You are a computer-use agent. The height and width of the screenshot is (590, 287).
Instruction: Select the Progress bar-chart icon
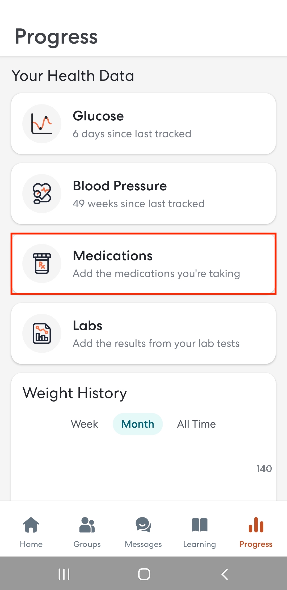coord(256,525)
